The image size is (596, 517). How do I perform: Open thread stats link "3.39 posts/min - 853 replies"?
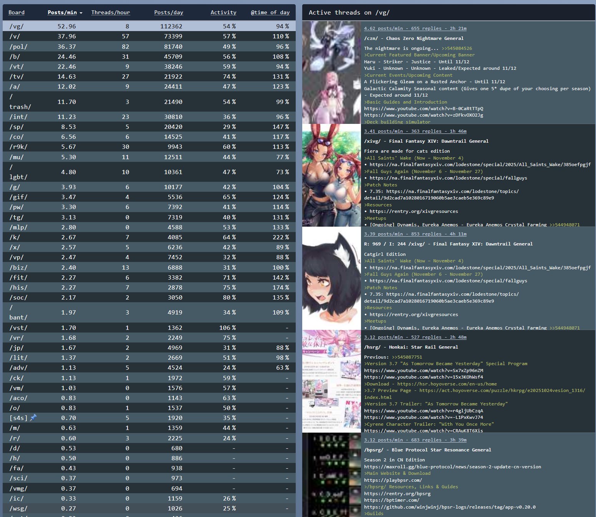pos(415,234)
